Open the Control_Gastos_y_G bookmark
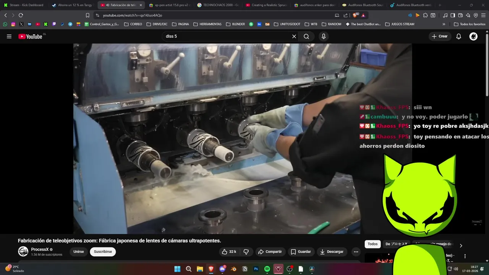The width and height of the screenshot is (489, 275). 102,24
